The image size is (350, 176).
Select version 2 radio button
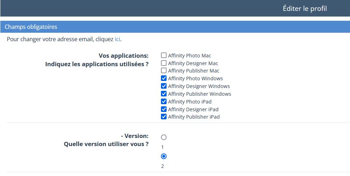164,156
